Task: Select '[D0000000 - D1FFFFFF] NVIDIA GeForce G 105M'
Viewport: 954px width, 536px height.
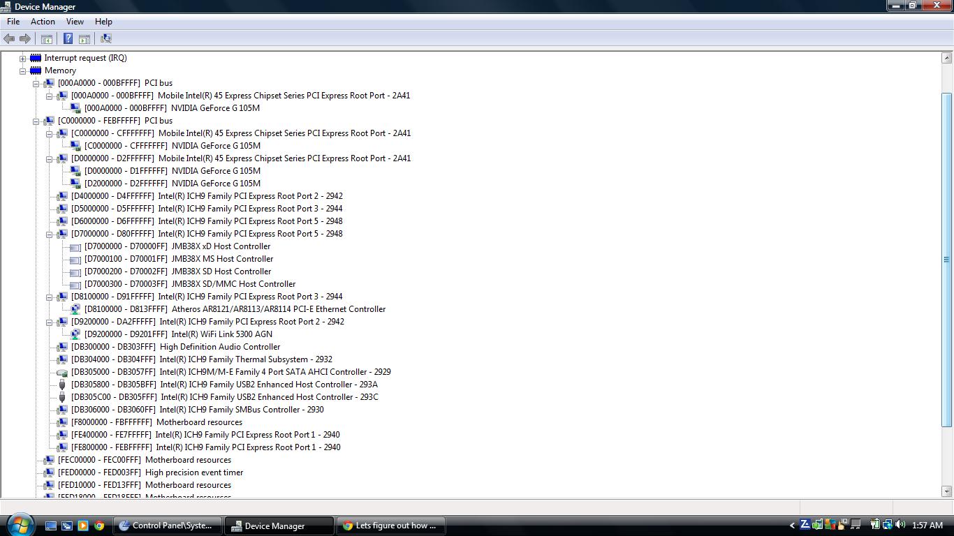Action: tap(173, 171)
